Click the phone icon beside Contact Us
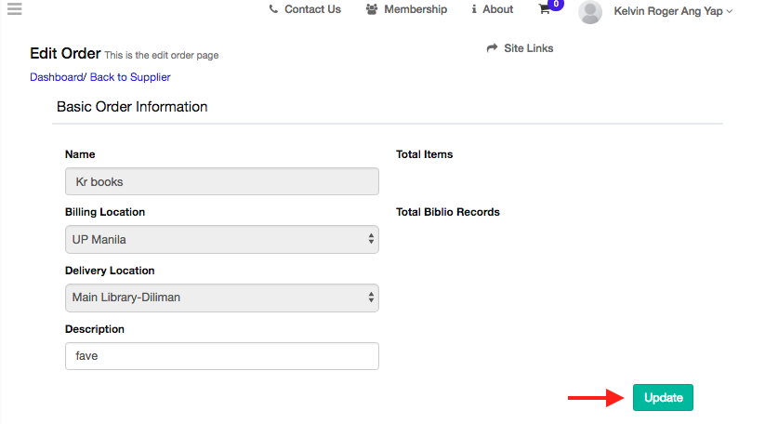This screenshot has height=424, width=765. (x=273, y=9)
